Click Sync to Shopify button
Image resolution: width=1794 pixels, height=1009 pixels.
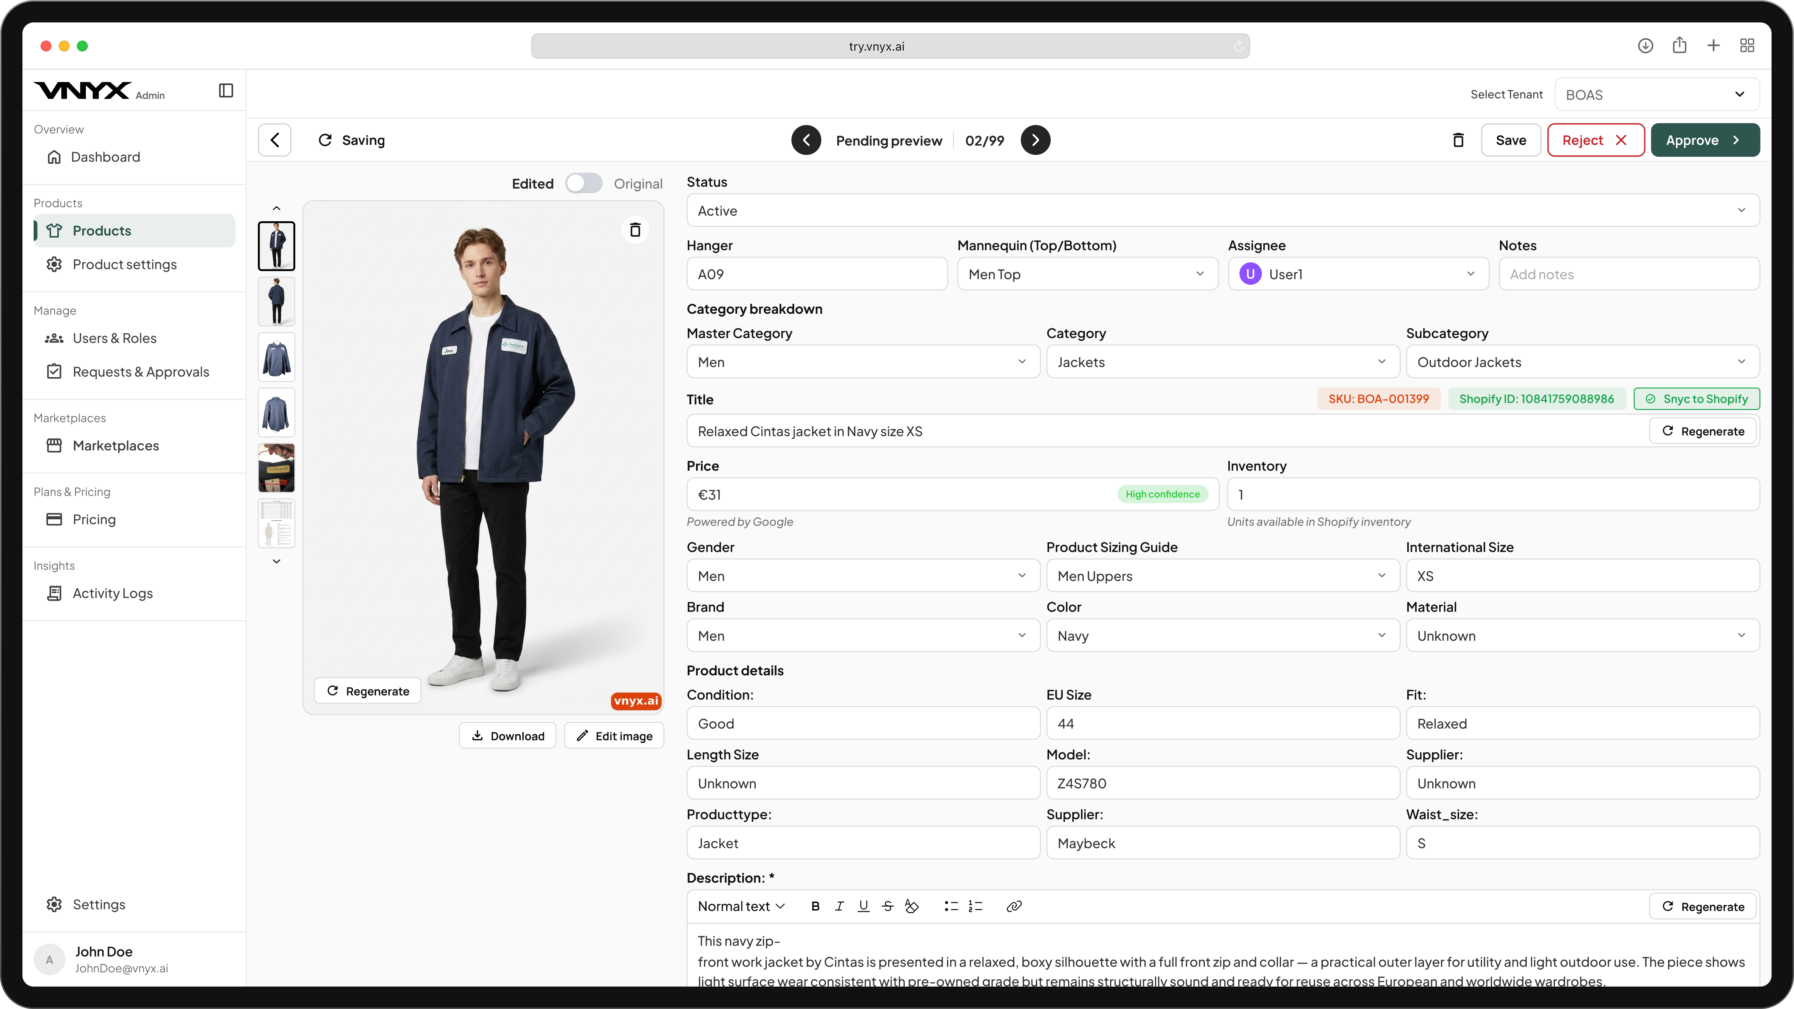[1696, 399]
